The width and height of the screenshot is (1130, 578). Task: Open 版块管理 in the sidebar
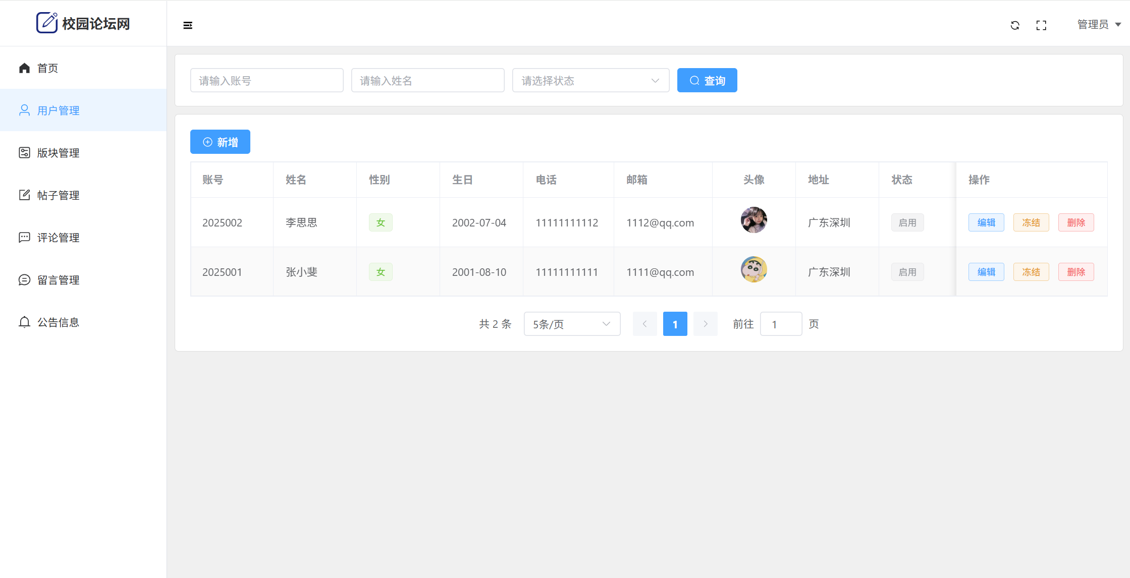(58, 153)
